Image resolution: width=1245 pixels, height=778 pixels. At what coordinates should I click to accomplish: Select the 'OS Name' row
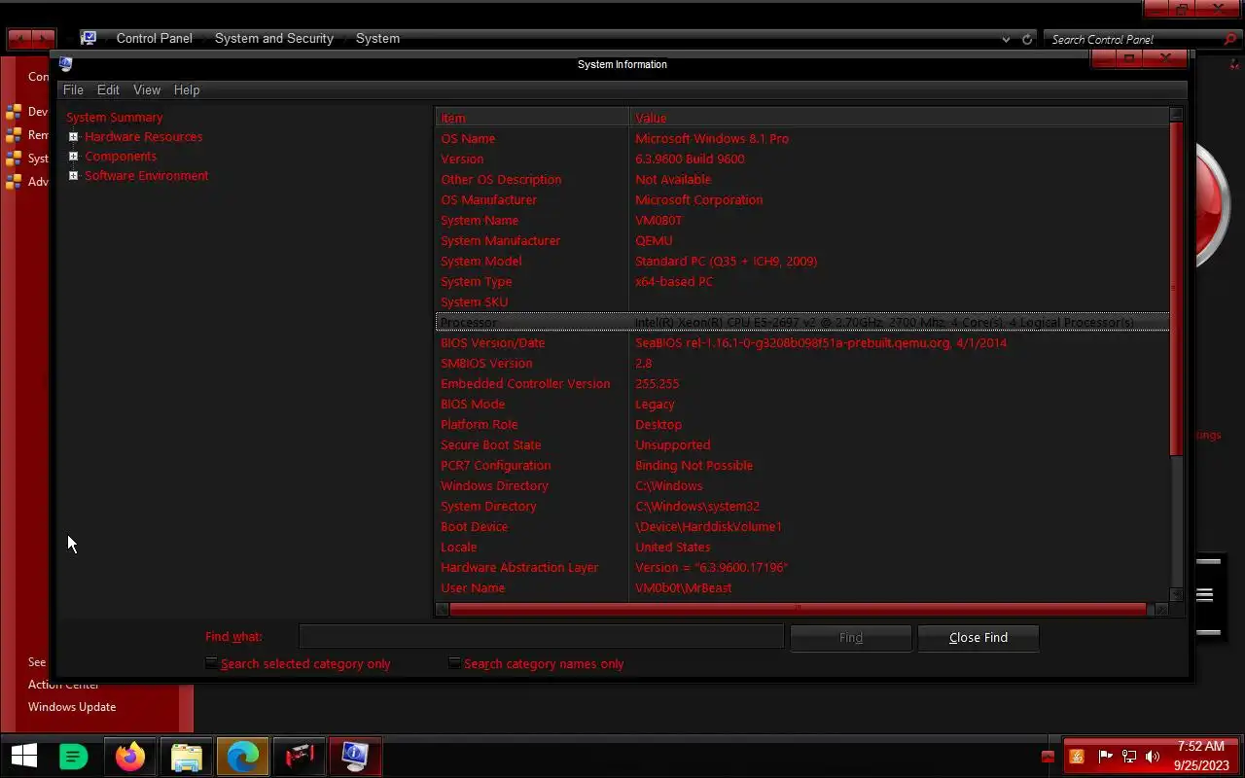click(801, 138)
